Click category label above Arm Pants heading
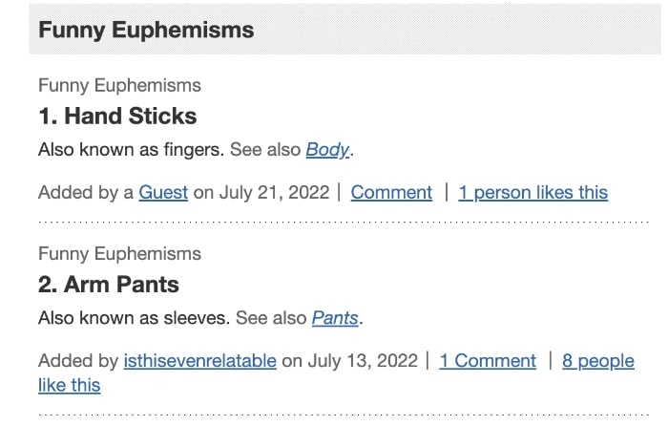 [x=119, y=253]
